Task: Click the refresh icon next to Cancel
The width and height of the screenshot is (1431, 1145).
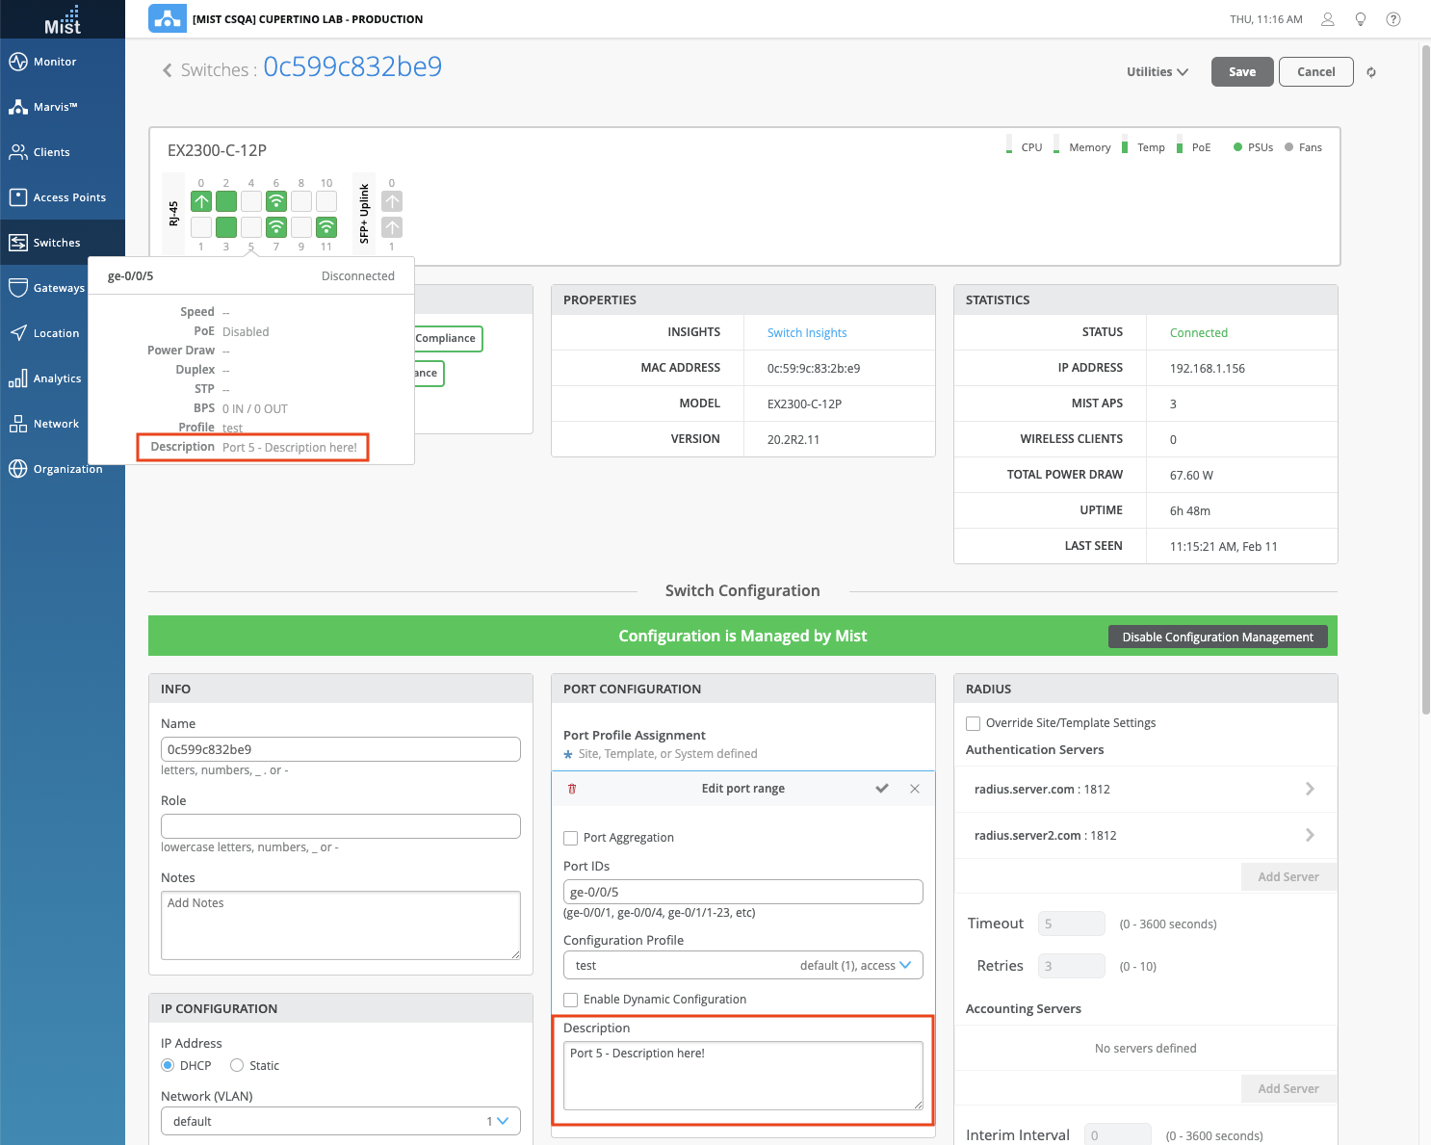Action: tap(1371, 72)
